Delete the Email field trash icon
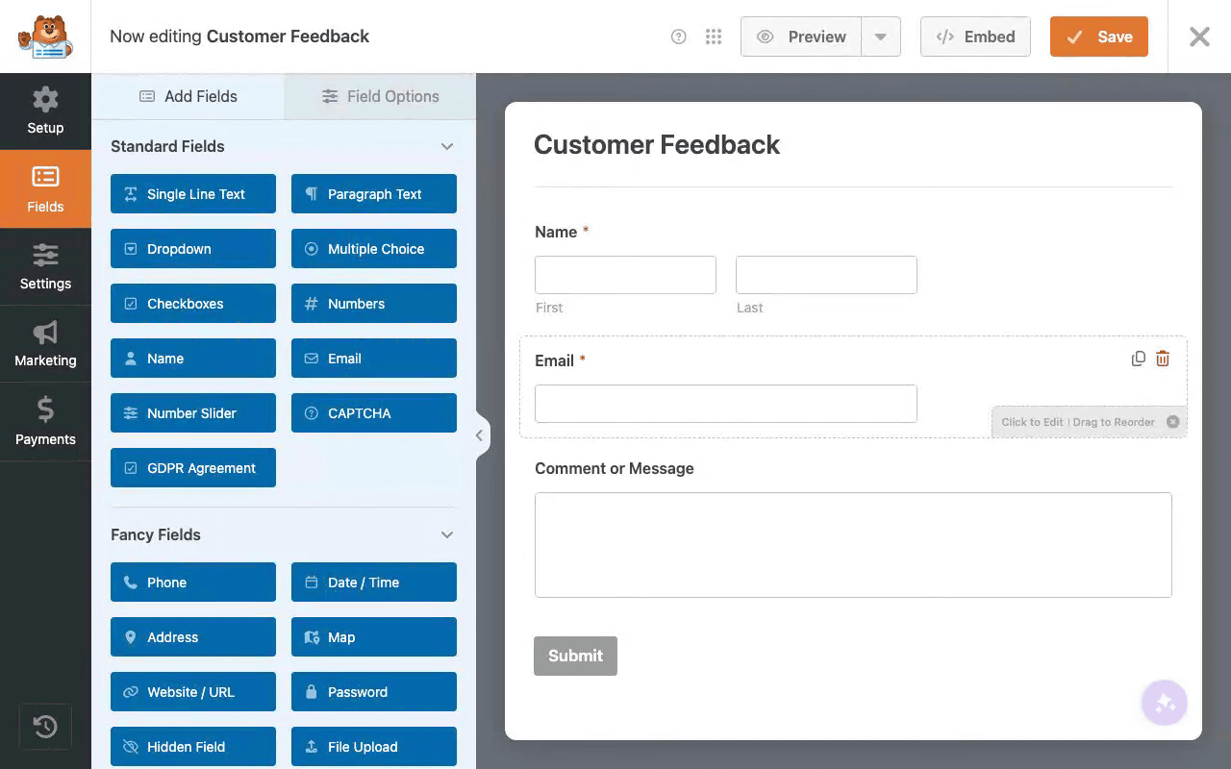The image size is (1231, 769). click(x=1163, y=359)
